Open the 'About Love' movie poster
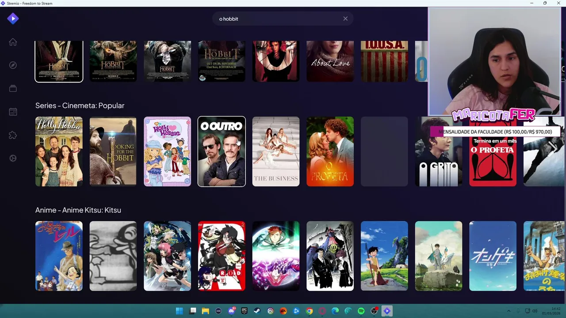This screenshot has width=566, height=318. (330, 61)
